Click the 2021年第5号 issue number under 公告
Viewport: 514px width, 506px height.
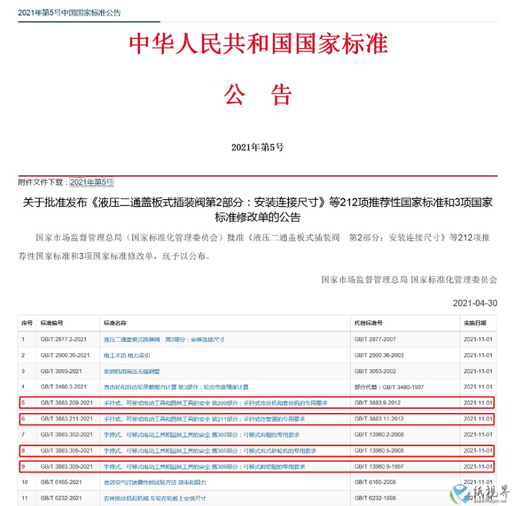click(x=258, y=148)
